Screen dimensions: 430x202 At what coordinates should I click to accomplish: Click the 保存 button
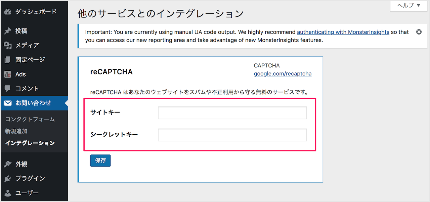pyautogui.click(x=100, y=160)
